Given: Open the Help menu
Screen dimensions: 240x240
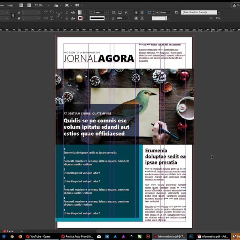Looking at the screenshot, I should pyautogui.click(x=10, y=6).
